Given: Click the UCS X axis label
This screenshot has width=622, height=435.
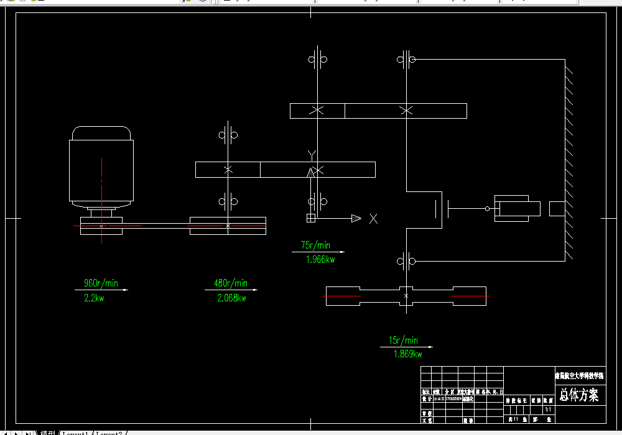Looking at the screenshot, I should click(373, 219).
